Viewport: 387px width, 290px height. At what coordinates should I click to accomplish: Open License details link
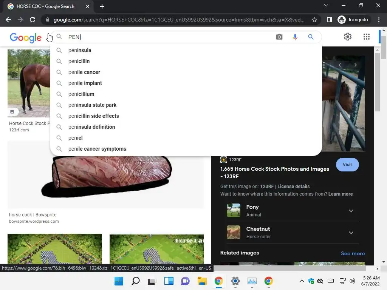[x=293, y=187]
